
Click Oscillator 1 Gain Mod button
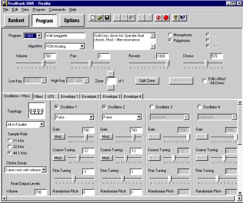[59, 136]
